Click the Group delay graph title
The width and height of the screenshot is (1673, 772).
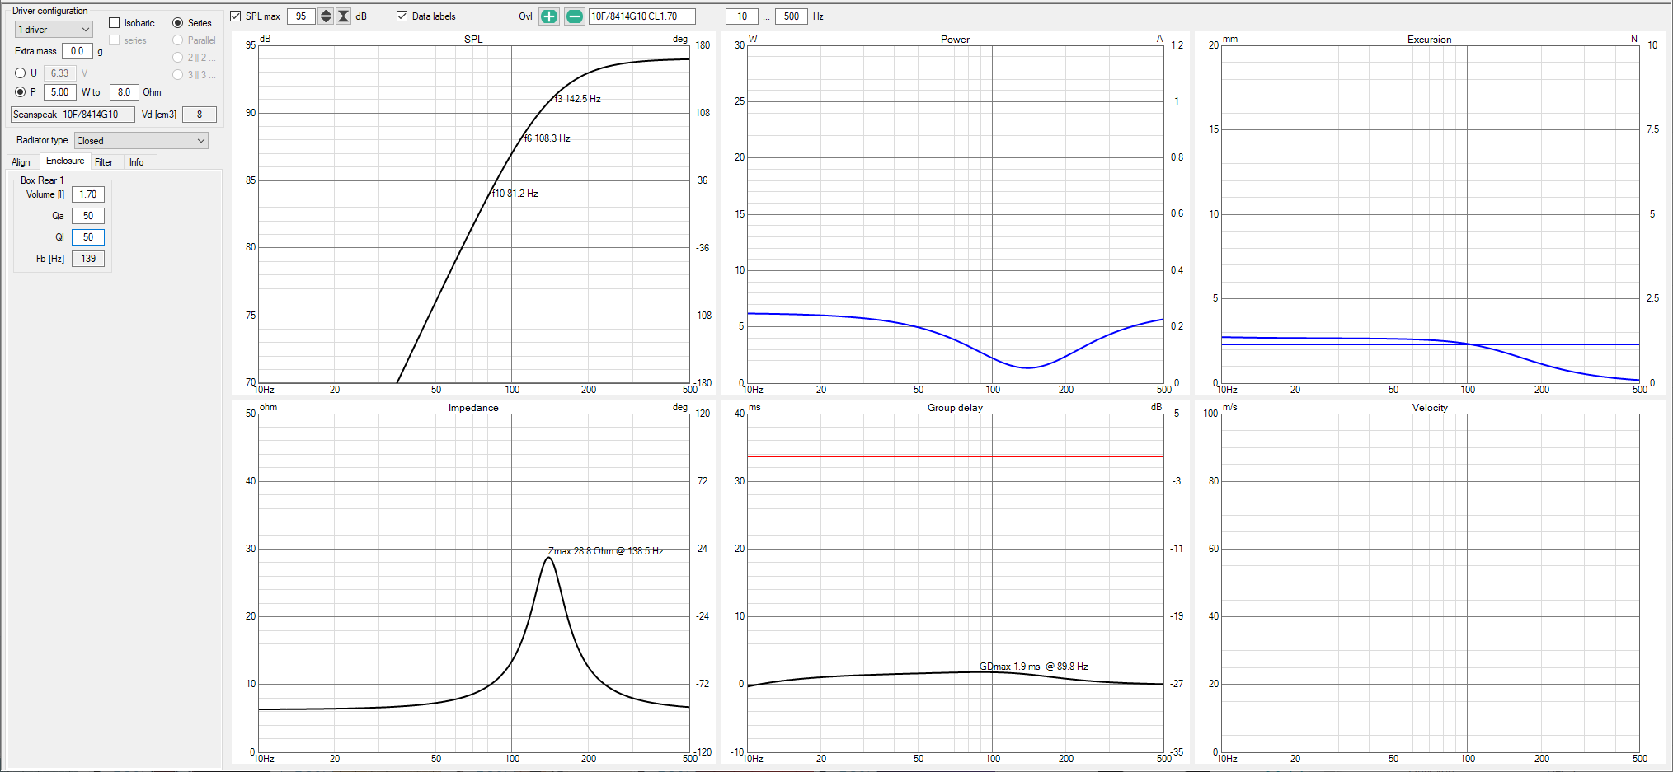(x=955, y=408)
